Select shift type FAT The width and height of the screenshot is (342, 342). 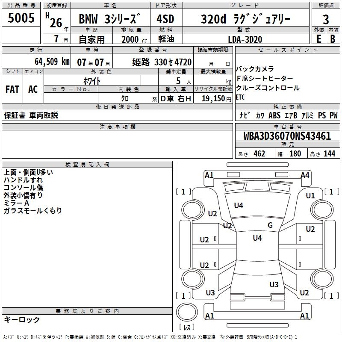(12, 89)
